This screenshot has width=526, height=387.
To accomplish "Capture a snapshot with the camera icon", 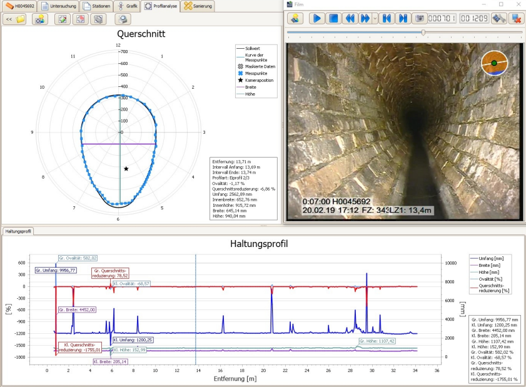I will [420, 18].
